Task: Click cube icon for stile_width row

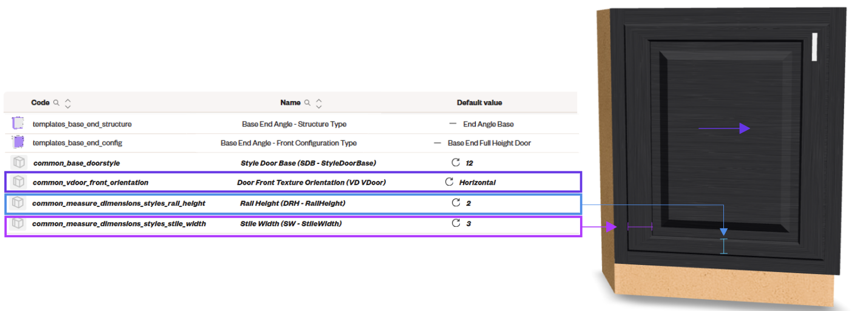Action: click(x=19, y=223)
